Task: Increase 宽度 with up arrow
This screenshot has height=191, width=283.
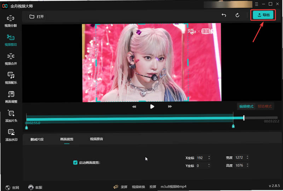Action: (247, 156)
